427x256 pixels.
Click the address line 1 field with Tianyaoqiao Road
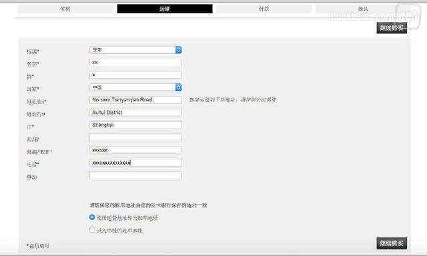[135, 100]
